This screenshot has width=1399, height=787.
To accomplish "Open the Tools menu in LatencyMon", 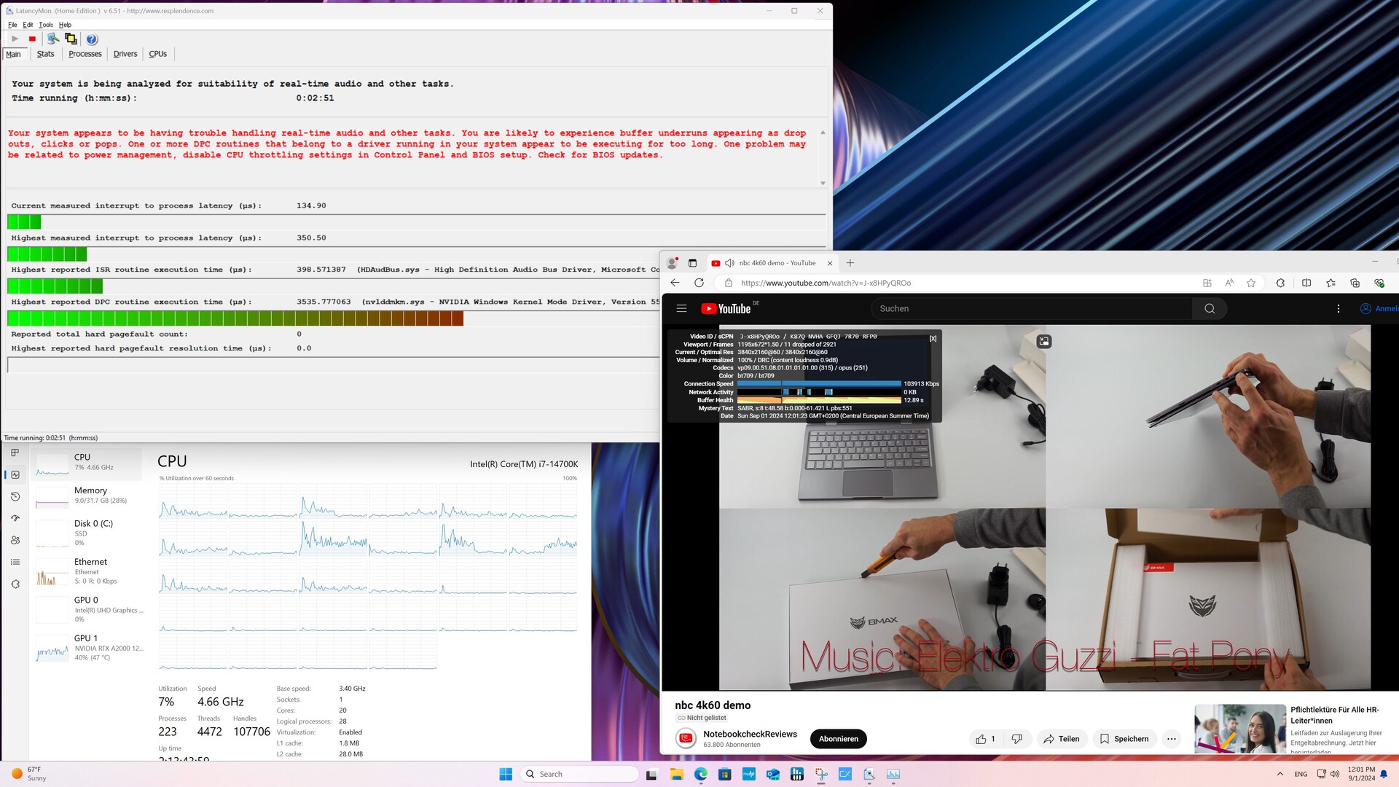I will [45, 25].
